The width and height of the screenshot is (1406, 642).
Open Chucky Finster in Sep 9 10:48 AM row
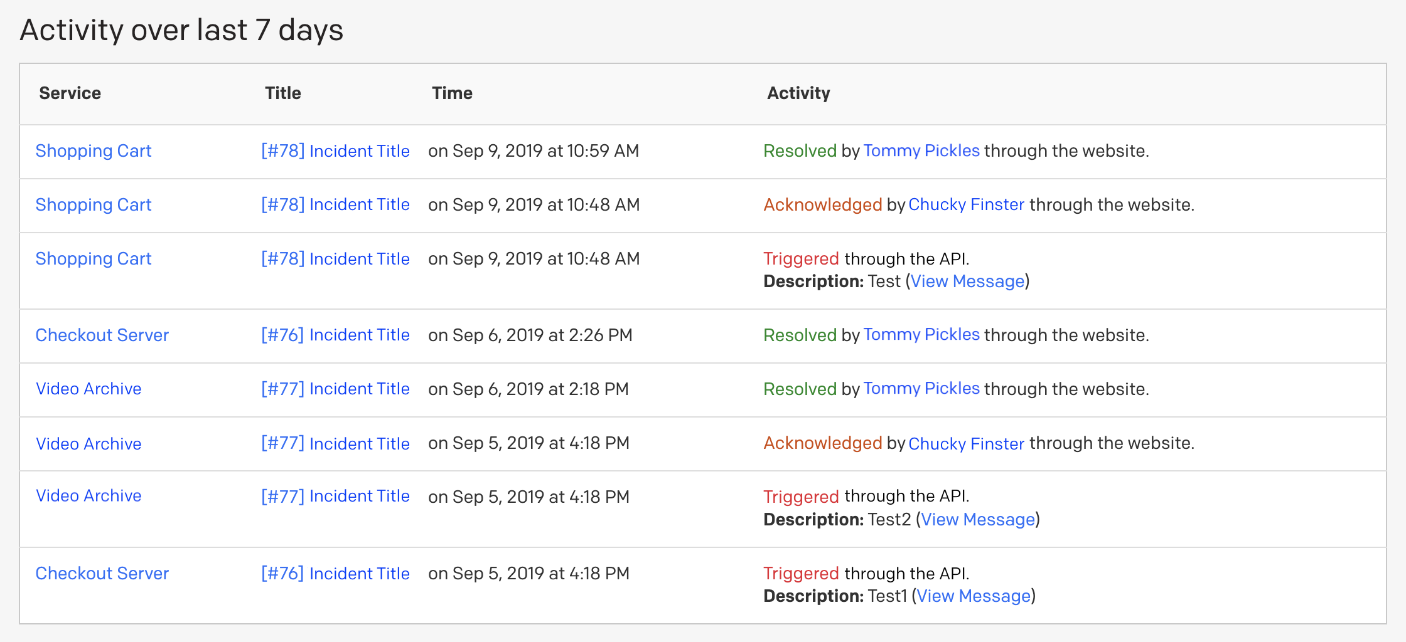[x=967, y=205]
